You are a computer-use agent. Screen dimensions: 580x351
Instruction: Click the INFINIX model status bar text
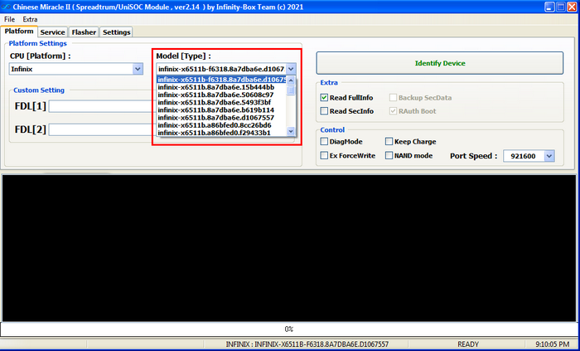click(x=307, y=344)
